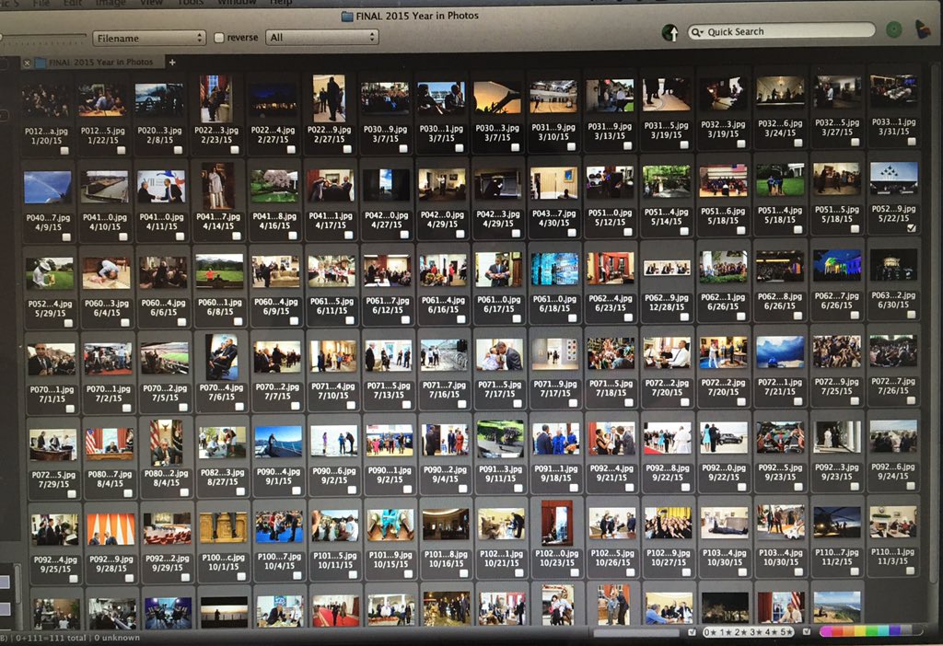Click the multicolored icon at far right of toolbar
943x646 pixels.
click(923, 29)
